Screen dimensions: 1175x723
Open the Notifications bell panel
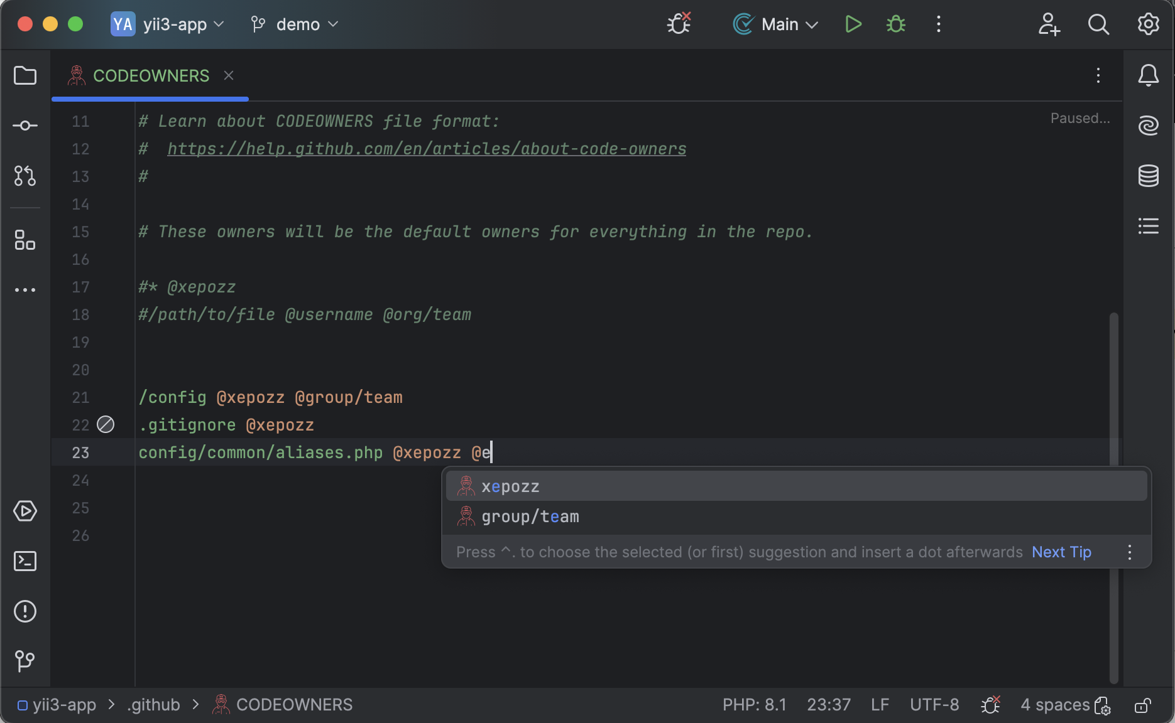(x=1149, y=76)
